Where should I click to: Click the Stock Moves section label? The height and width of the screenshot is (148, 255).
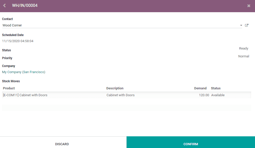11,81
